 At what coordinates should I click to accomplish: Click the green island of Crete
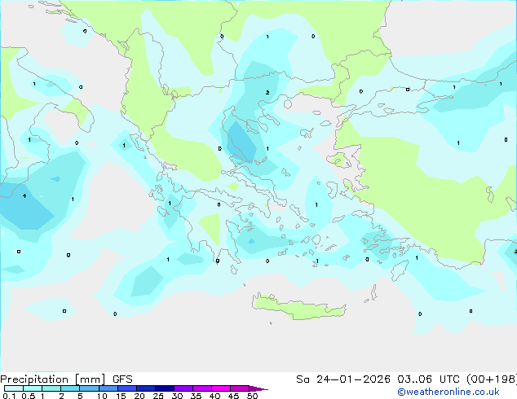pos(298,307)
